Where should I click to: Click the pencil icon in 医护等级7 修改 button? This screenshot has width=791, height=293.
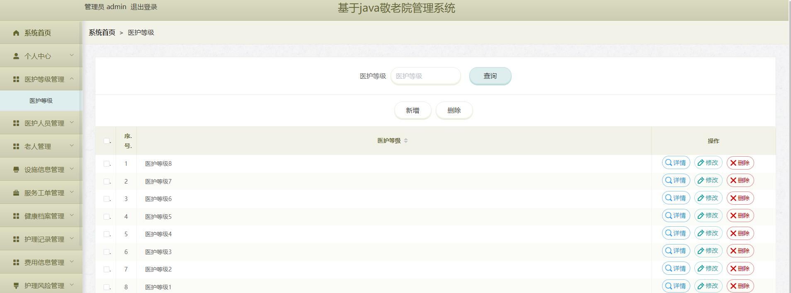(x=701, y=180)
